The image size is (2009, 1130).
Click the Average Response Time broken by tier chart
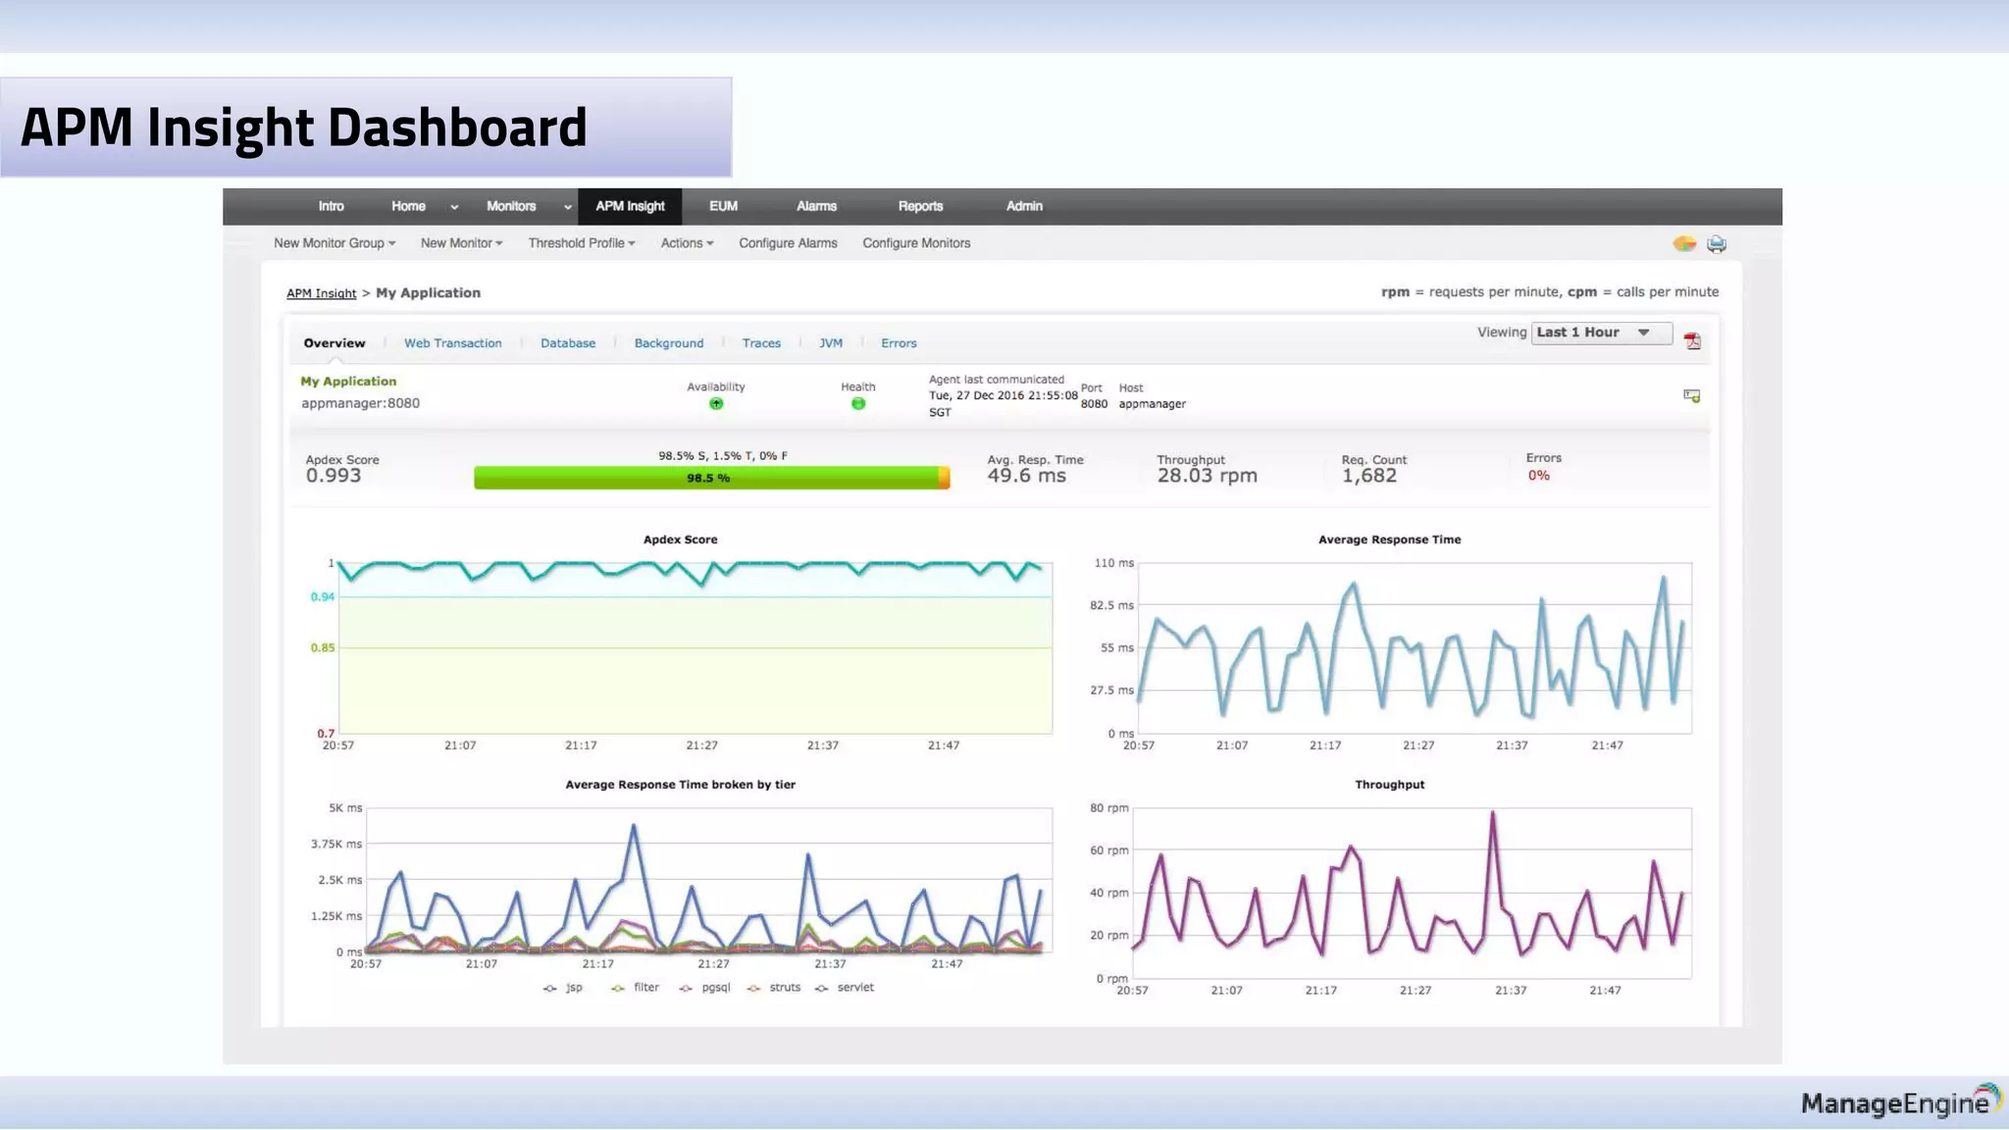708,880
